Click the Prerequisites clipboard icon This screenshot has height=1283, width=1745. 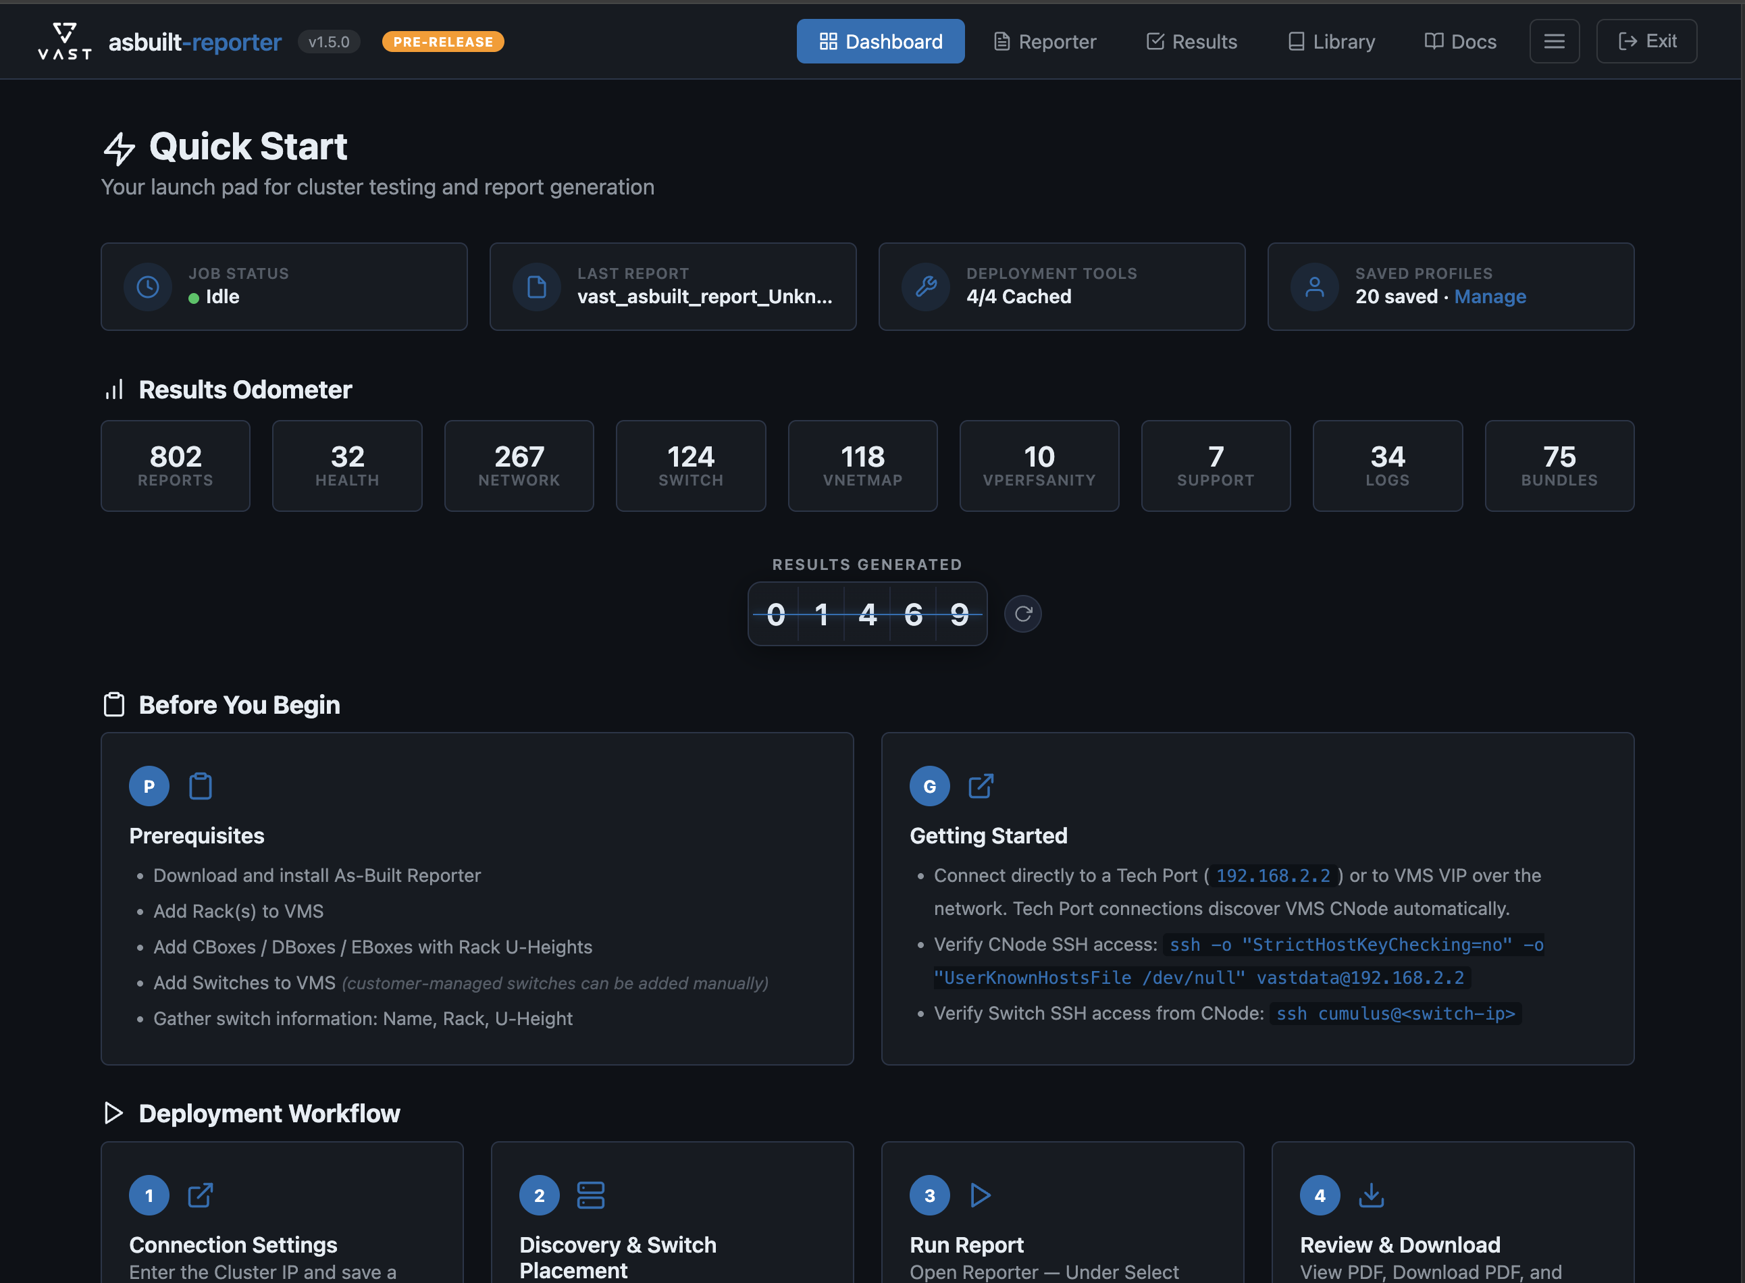pyautogui.click(x=201, y=786)
